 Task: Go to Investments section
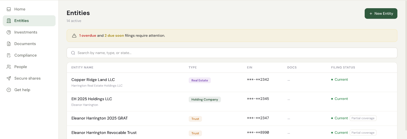(29, 32)
